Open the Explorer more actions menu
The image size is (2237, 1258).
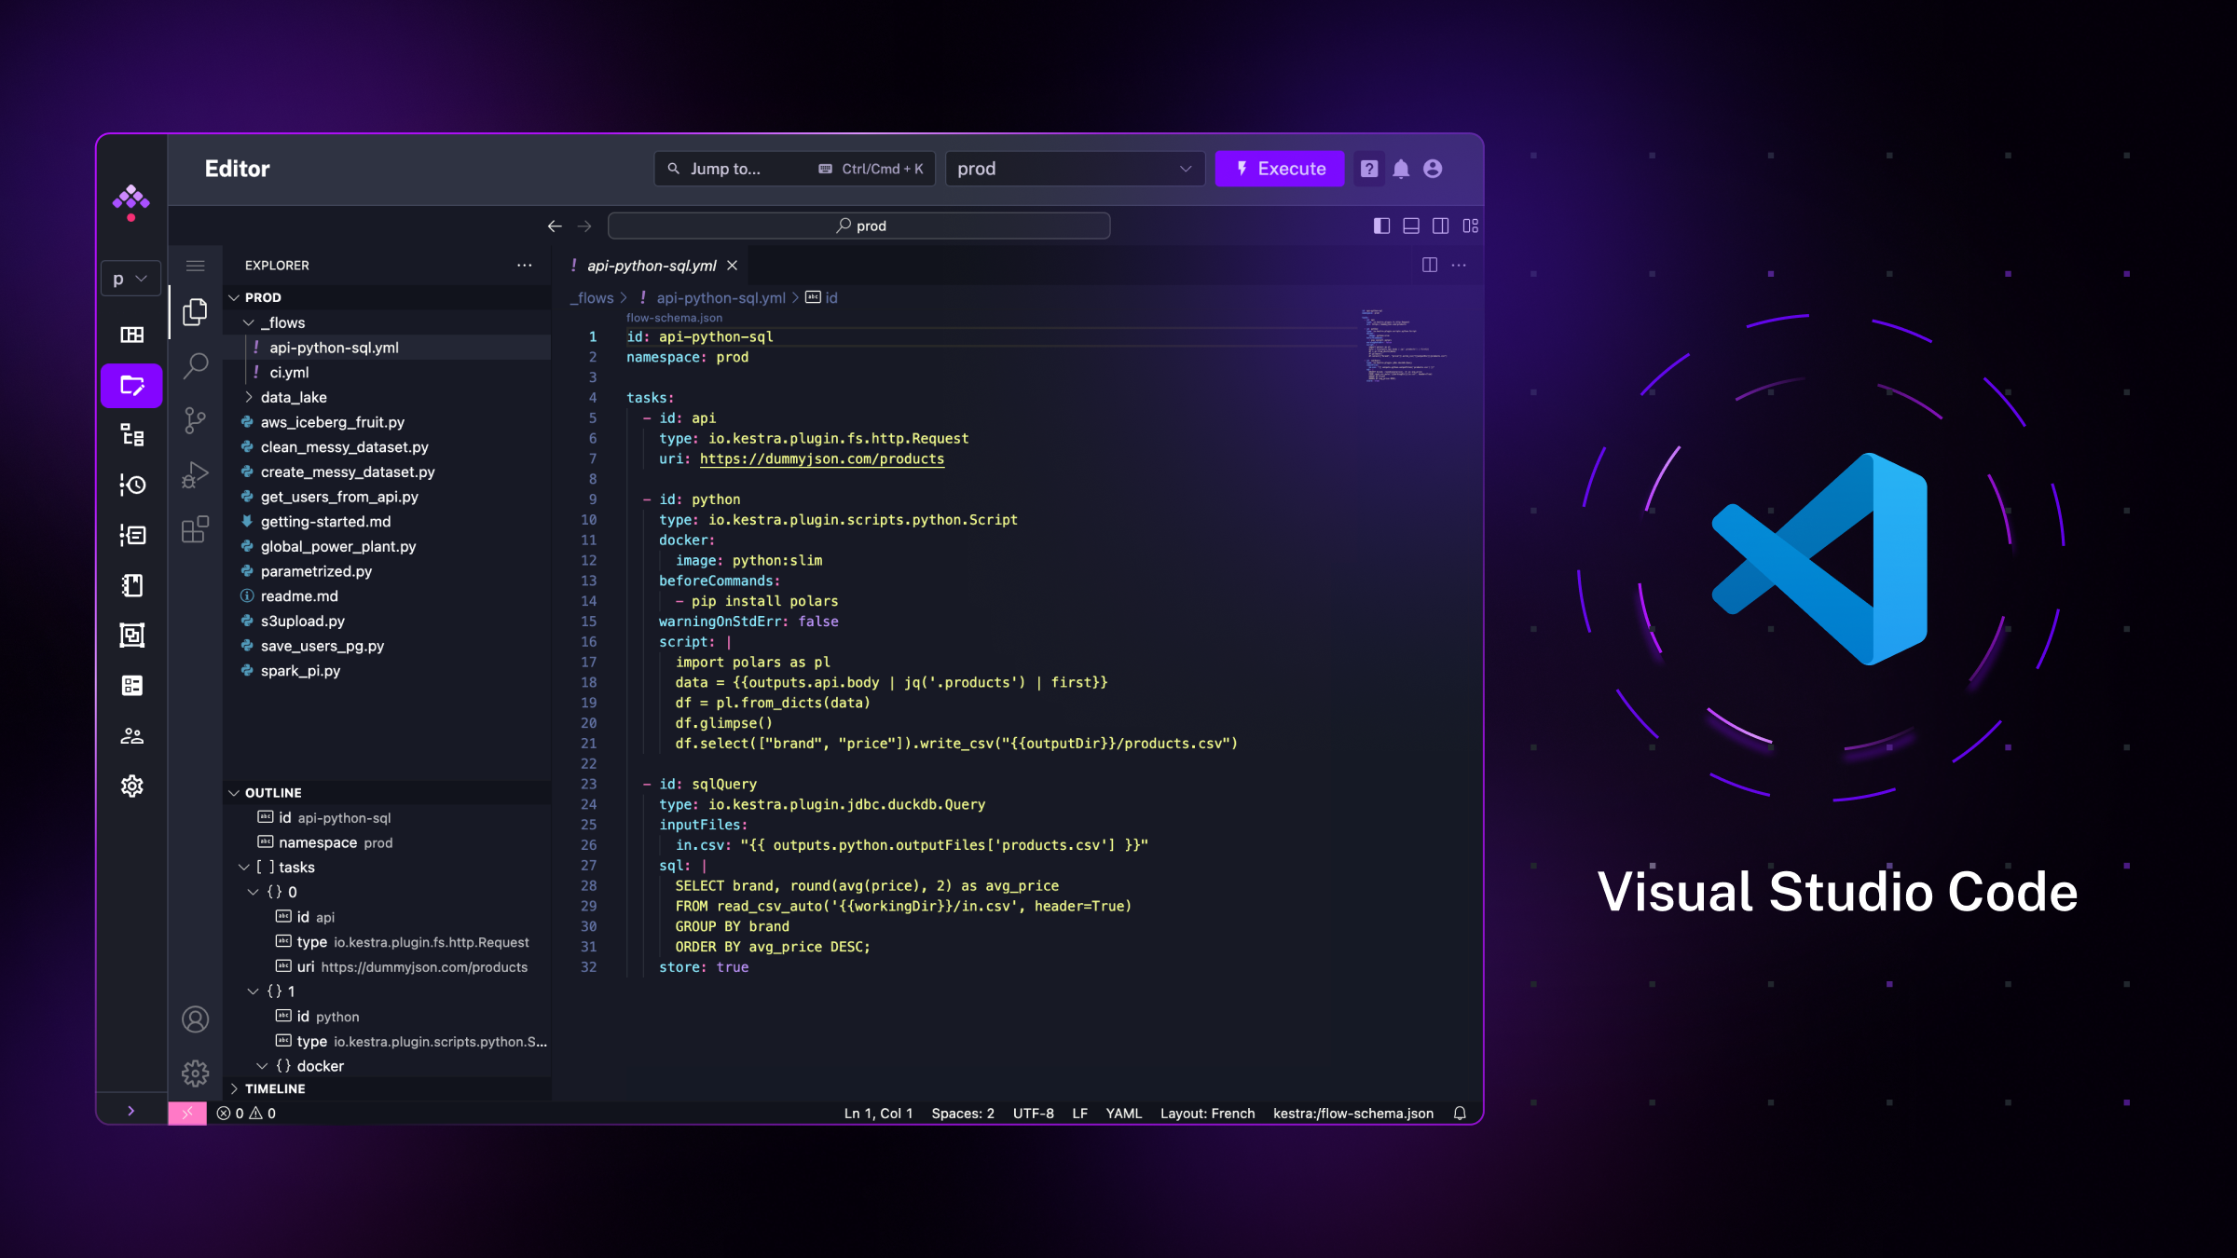tap(525, 266)
